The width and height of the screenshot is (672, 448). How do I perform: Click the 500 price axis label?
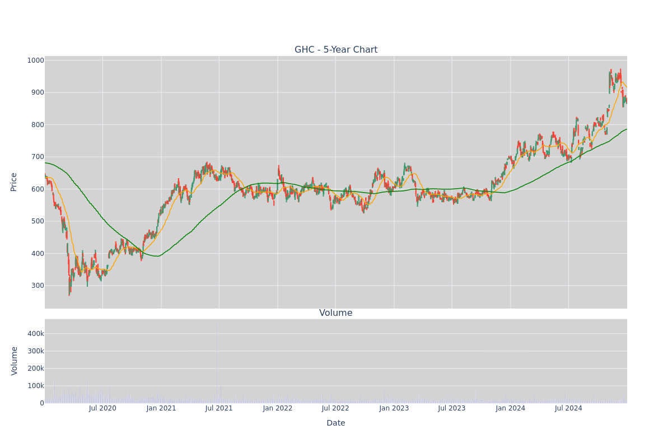[x=37, y=221]
